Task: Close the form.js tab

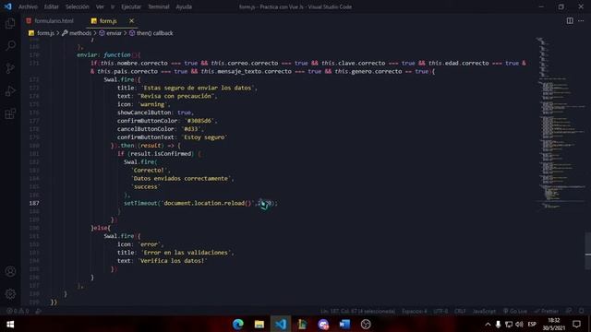Action: tap(131, 21)
